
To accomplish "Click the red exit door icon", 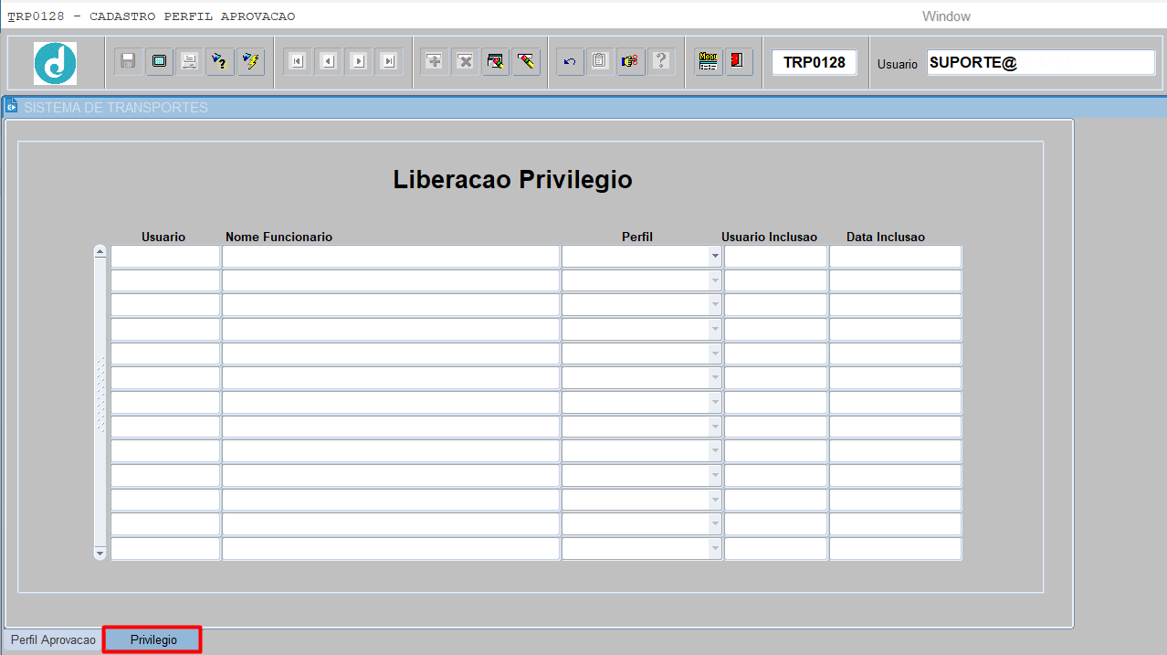I will tap(738, 61).
